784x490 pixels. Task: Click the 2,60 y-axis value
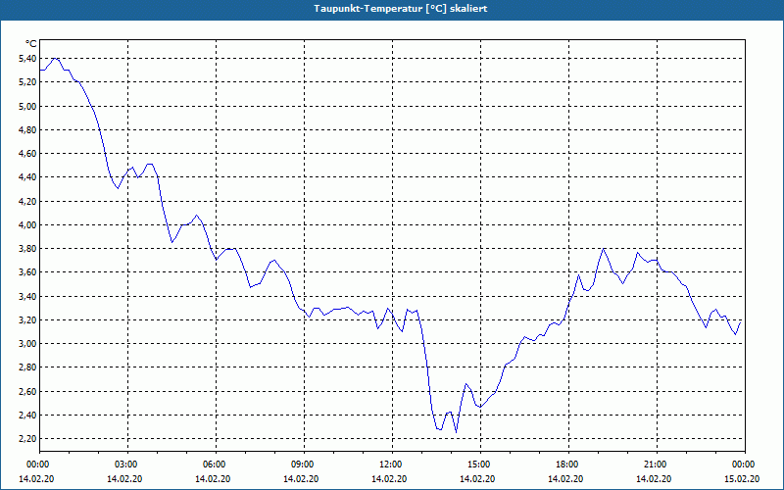coord(27,391)
